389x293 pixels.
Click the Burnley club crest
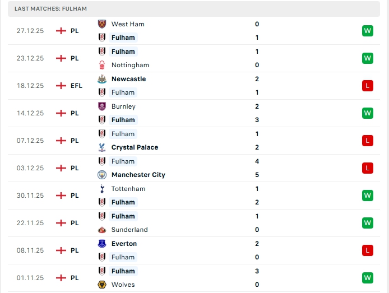(102, 106)
